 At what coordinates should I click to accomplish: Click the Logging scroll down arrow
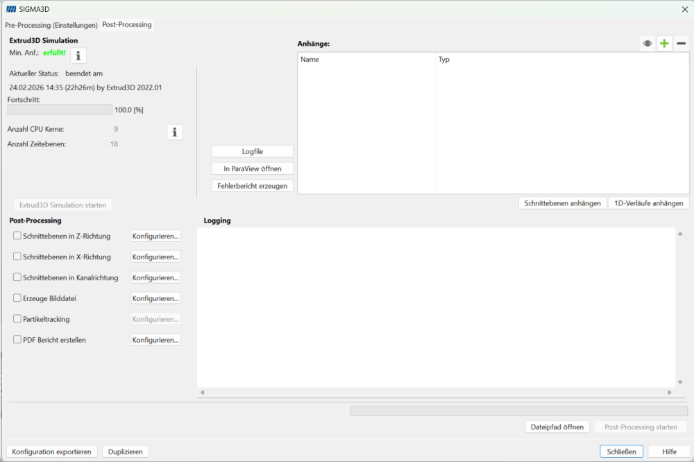[x=680, y=382]
